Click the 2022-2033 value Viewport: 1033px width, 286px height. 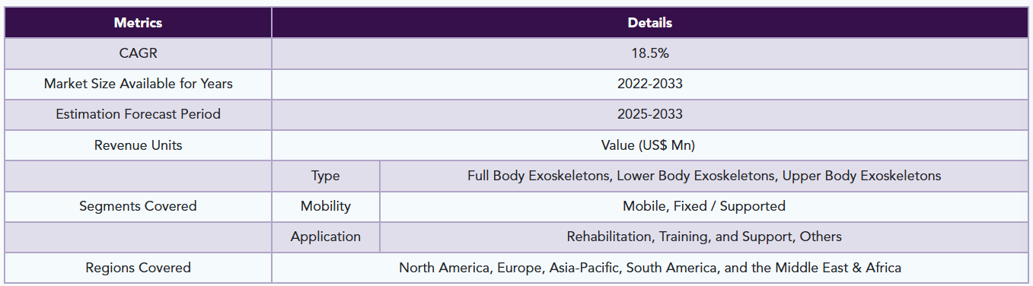click(x=649, y=84)
